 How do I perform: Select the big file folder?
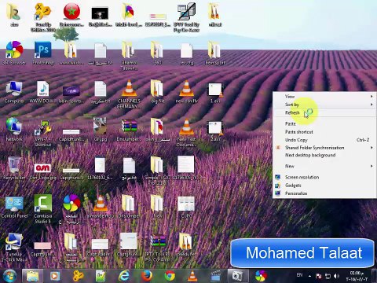(x=158, y=92)
